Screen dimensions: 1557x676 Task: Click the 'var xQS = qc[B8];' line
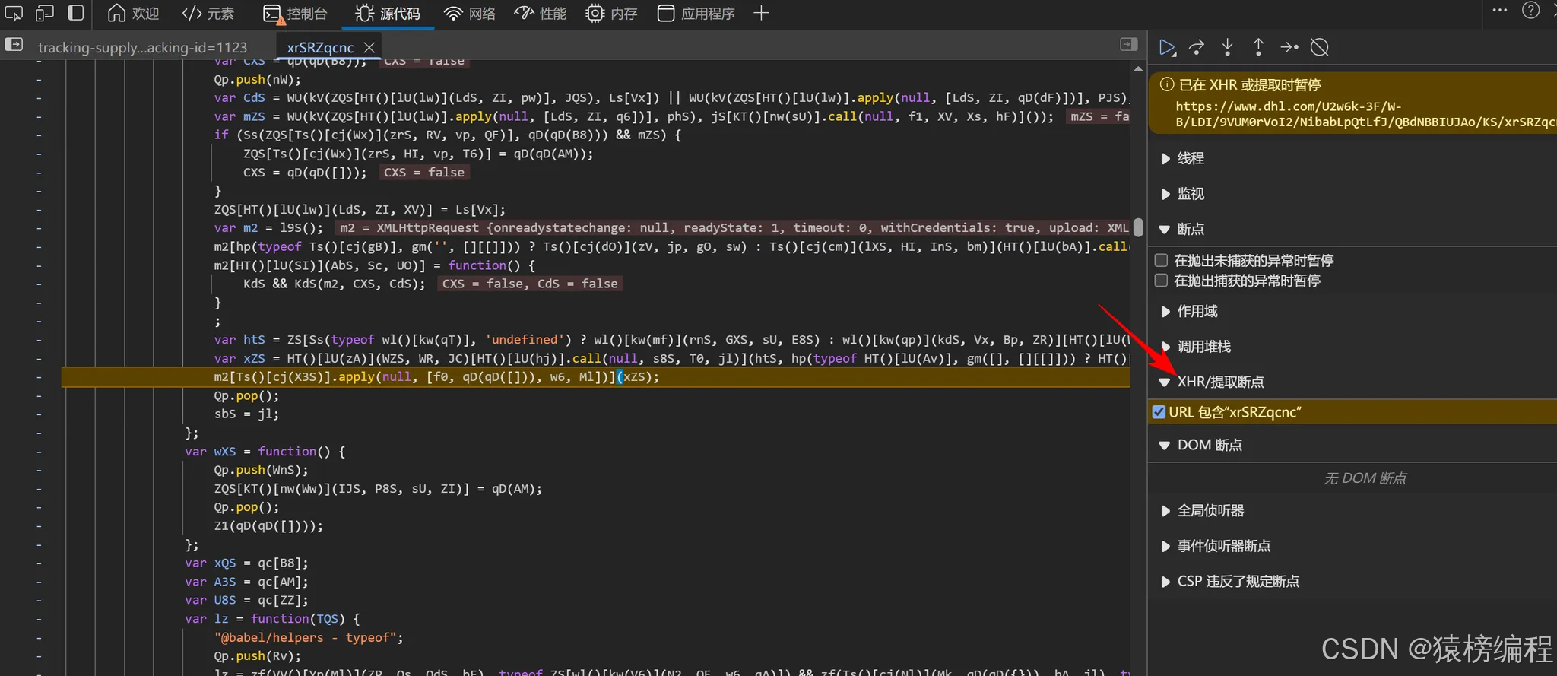pos(246,563)
